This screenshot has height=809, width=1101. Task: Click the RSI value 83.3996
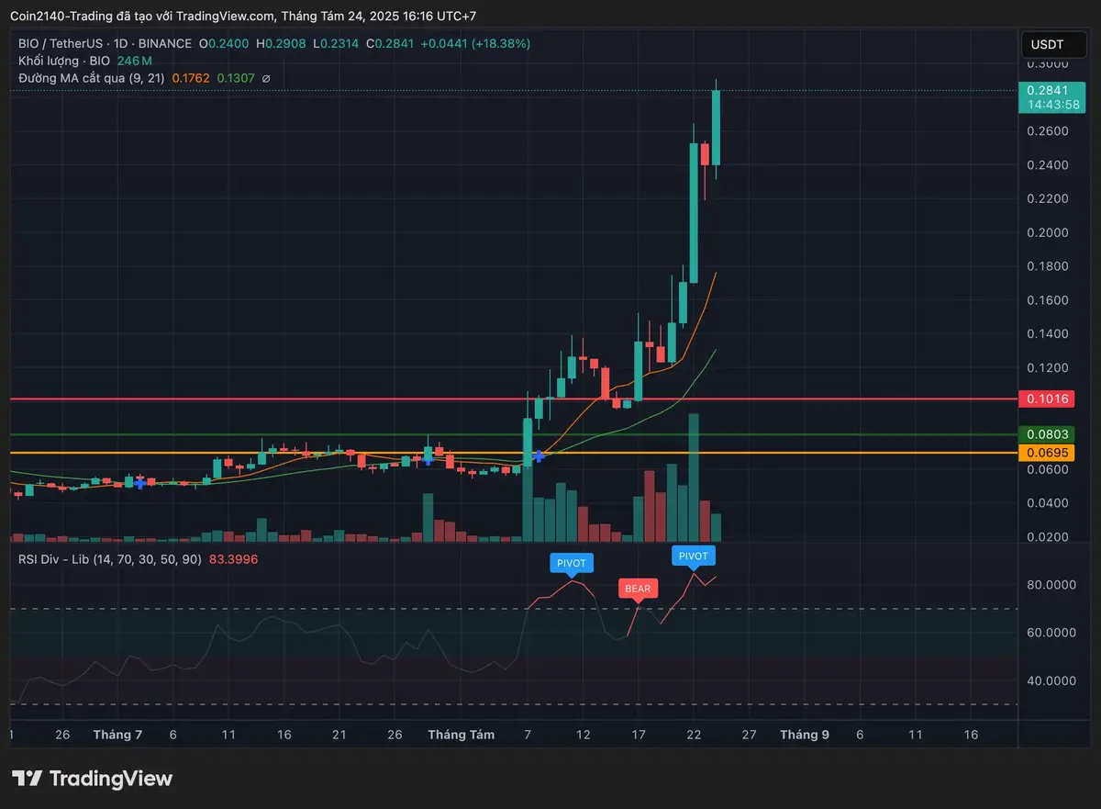pyautogui.click(x=233, y=558)
